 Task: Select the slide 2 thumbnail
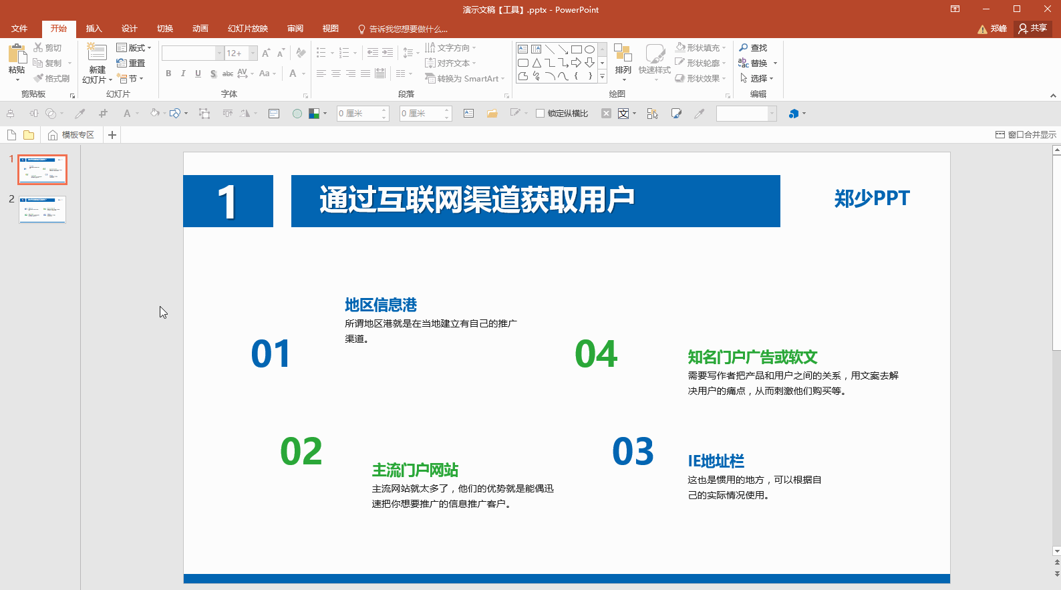pyautogui.click(x=42, y=210)
